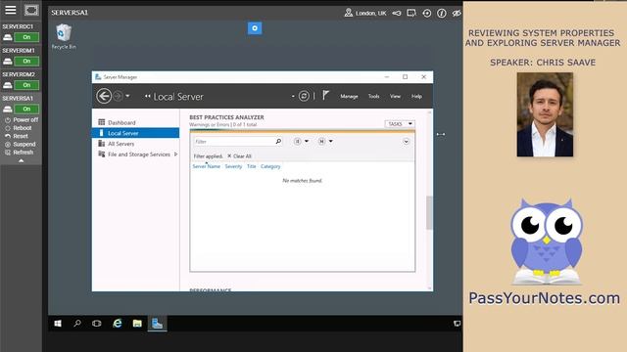Click the SERVERSA1 drive icon

point(7,110)
